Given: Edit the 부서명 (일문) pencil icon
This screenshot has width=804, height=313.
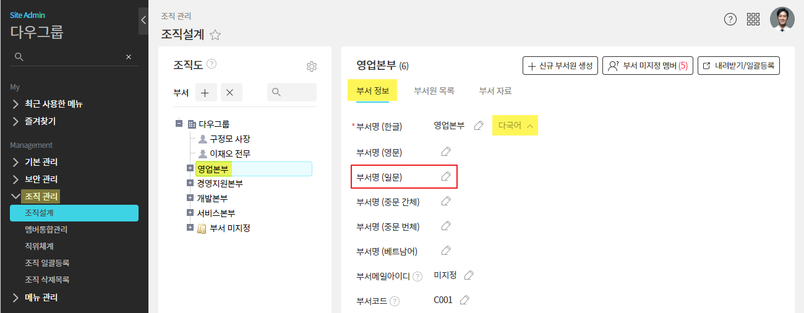Looking at the screenshot, I should pos(446,176).
